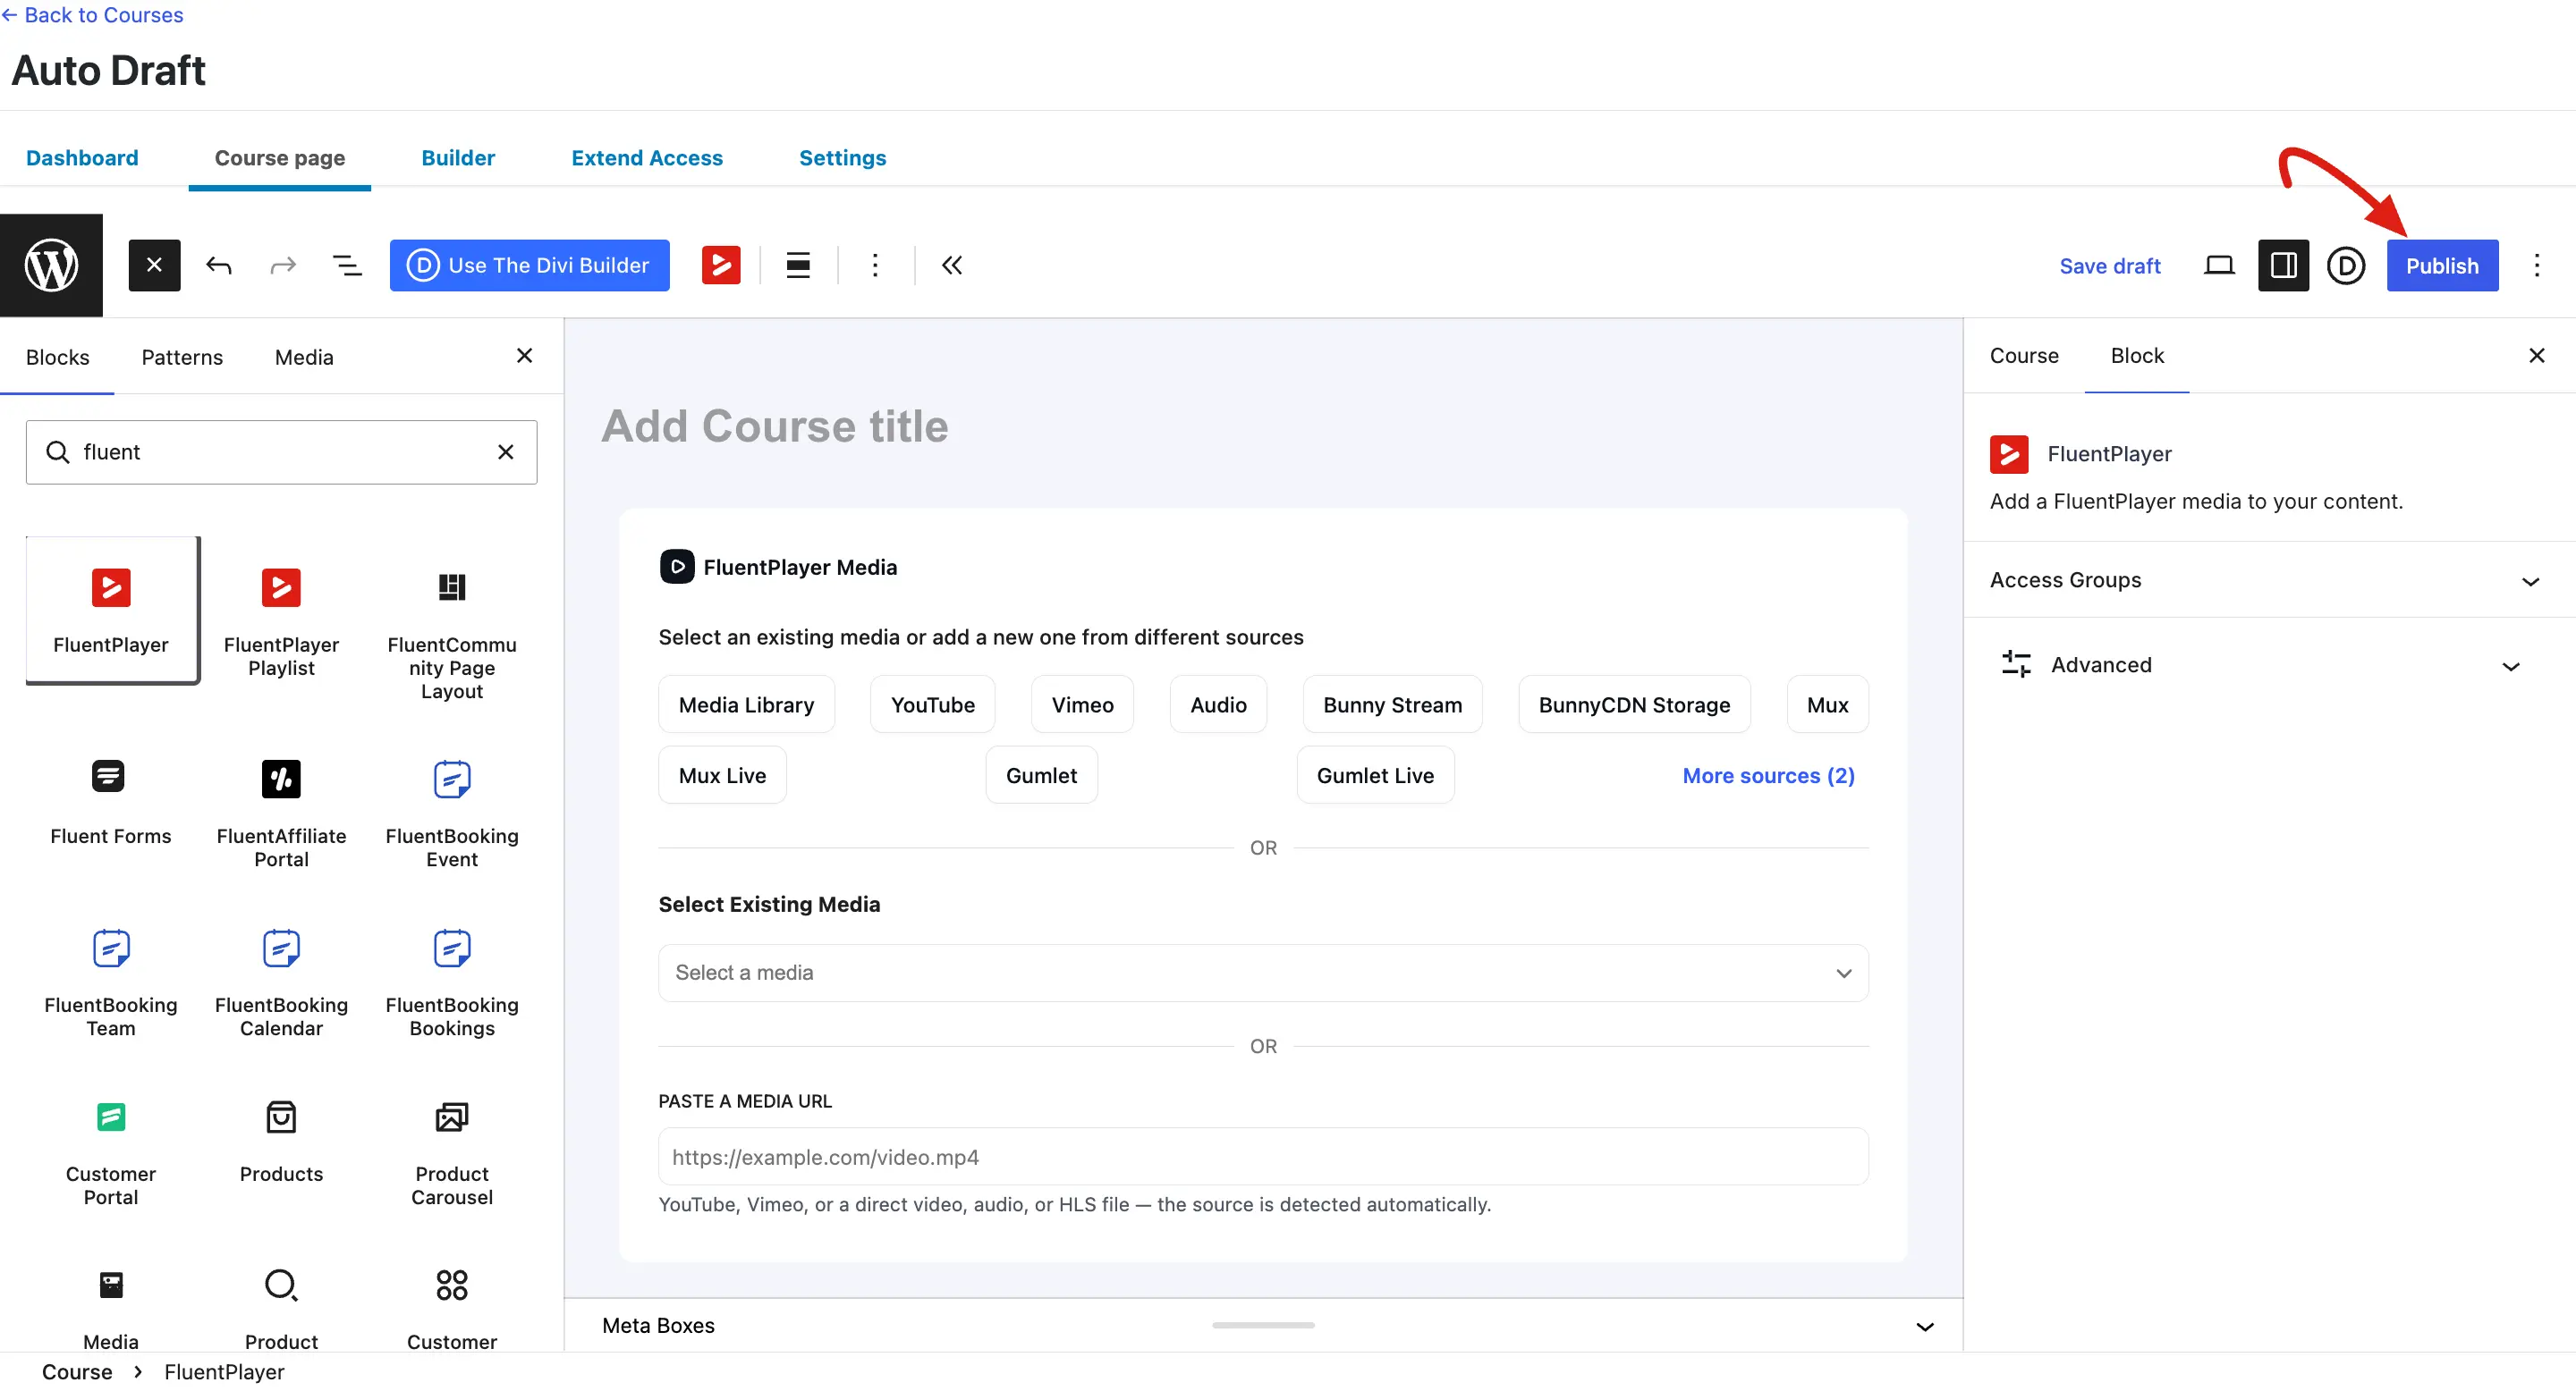Show More sources (2)

coord(1768,775)
